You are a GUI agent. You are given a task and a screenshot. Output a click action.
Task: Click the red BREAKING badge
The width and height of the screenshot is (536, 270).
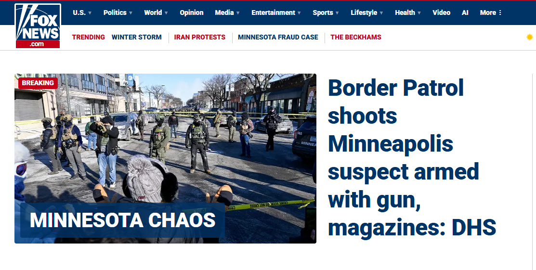pyautogui.click(x=38, y=83)
